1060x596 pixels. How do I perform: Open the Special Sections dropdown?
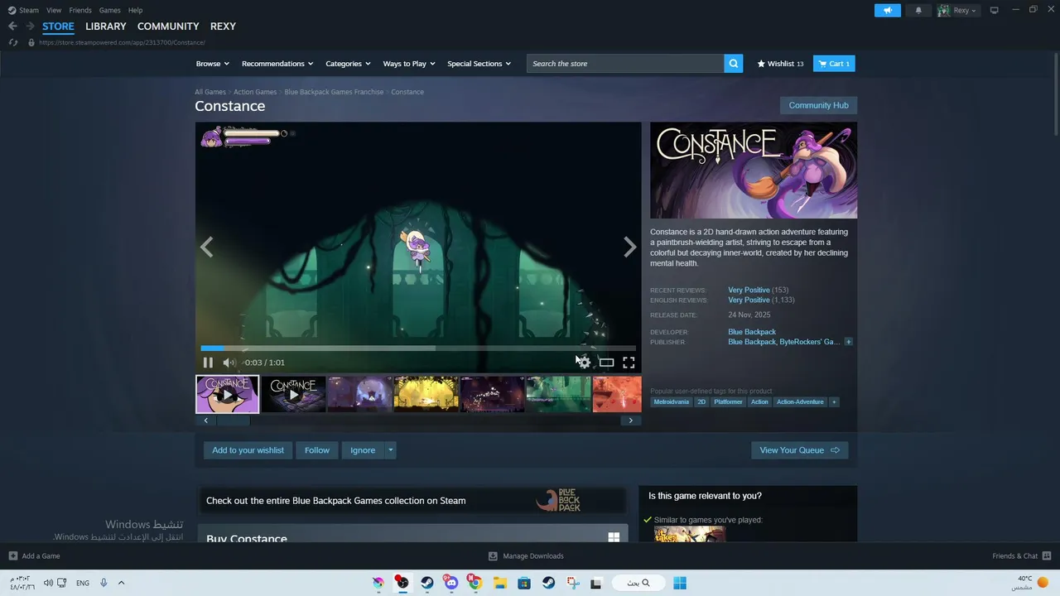479,64
